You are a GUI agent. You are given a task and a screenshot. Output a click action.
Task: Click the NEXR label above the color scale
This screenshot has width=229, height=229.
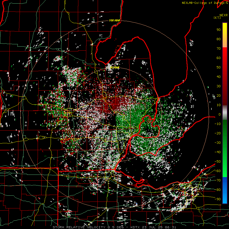[x=224, y=15]
